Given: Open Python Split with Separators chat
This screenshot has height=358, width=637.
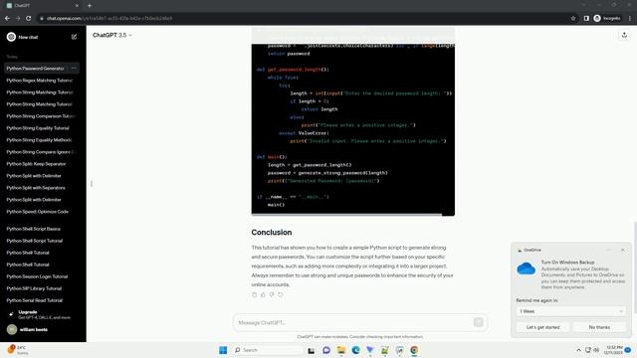Looking at the screenshot, I should (x=36, y=188).
